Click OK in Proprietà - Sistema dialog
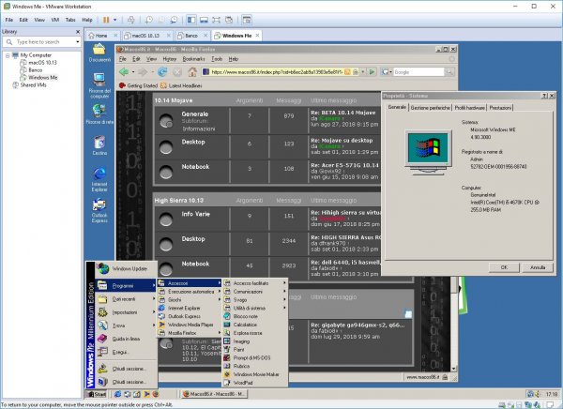Viewport: 563px width, 409px height. 504,267
